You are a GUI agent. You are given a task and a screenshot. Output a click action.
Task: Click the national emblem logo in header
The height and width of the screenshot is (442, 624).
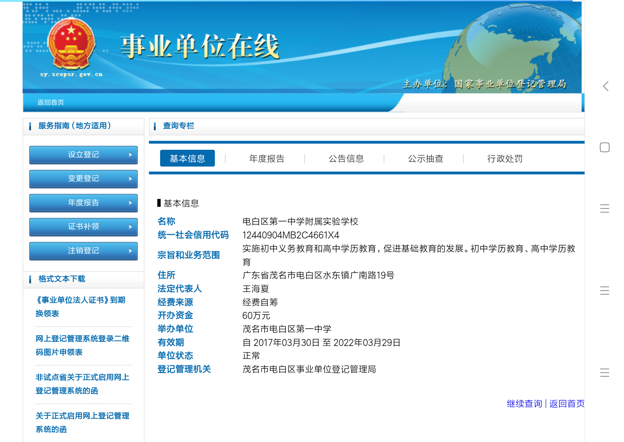pos(71,44)
